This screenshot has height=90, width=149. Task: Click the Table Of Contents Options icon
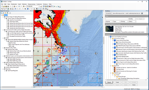[x=10, y=13]
